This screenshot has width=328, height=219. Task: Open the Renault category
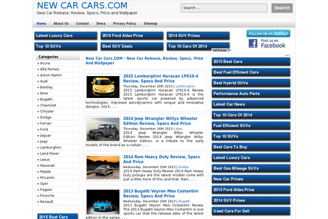tap(46, 202)
